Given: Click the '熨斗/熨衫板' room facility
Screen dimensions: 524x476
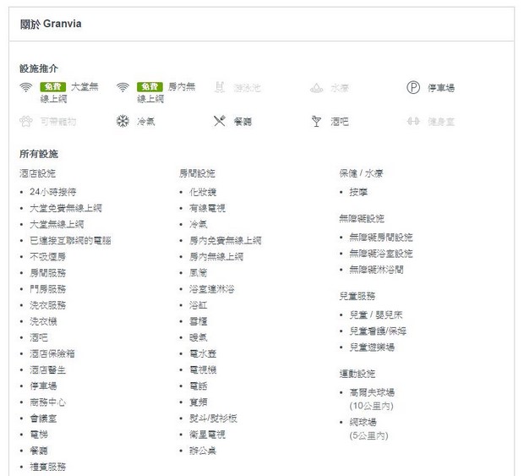Looking at the screenshot, I should [x=213, y=419].
